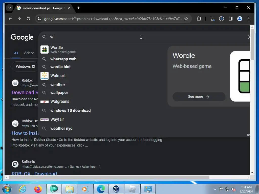
Task: Click the Softonic site favicon
Action: click(x=15, y=164)
